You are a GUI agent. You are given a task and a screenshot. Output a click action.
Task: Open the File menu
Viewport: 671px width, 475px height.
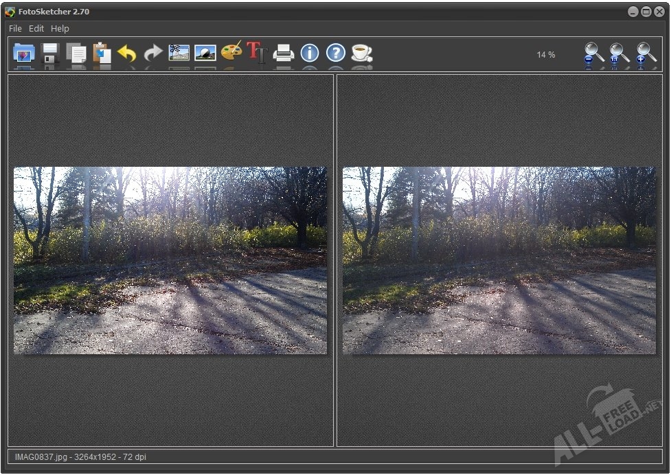tap(15, 29)
